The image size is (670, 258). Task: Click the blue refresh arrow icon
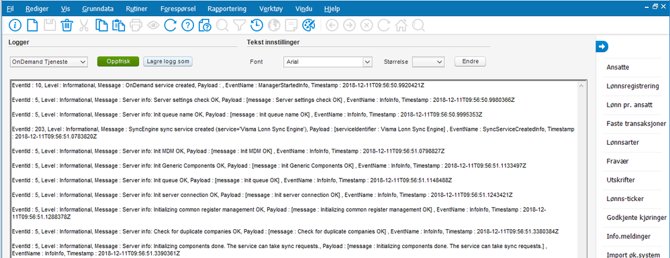(170, 25)
